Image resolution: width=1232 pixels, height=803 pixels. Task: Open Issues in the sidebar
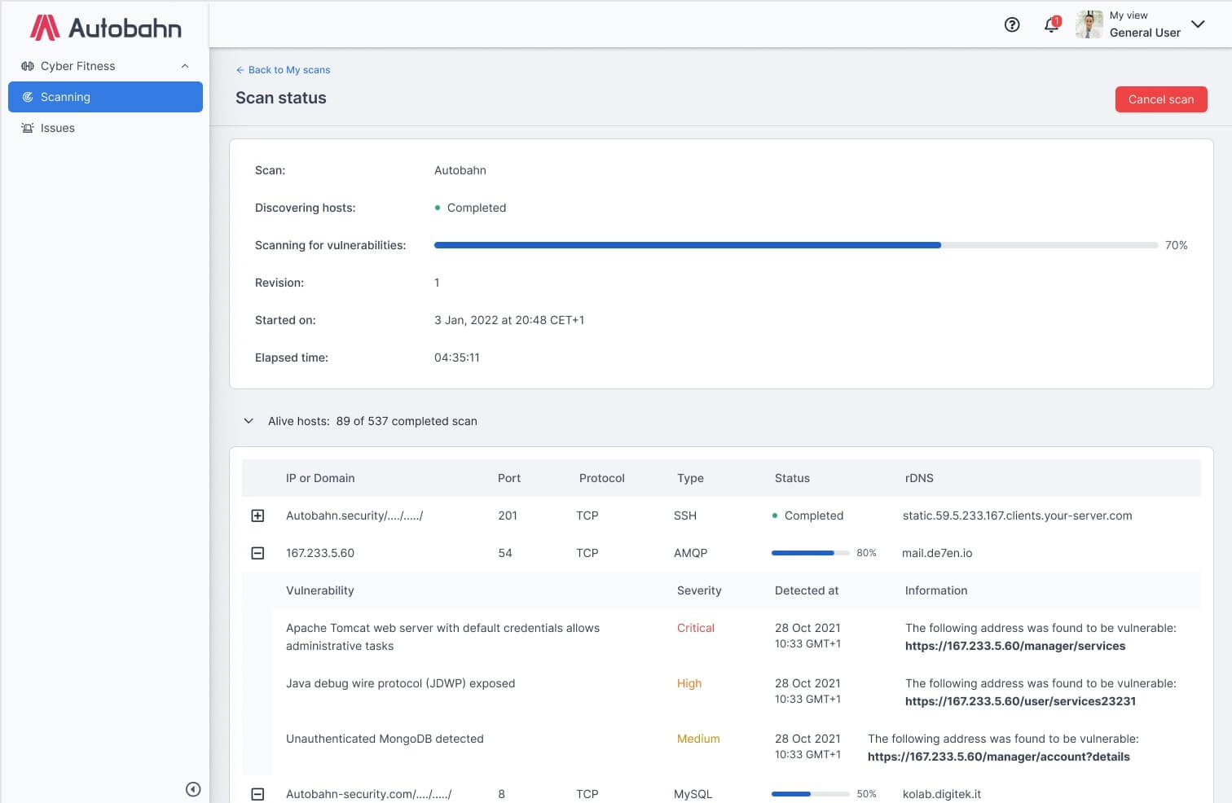(57, 128)
